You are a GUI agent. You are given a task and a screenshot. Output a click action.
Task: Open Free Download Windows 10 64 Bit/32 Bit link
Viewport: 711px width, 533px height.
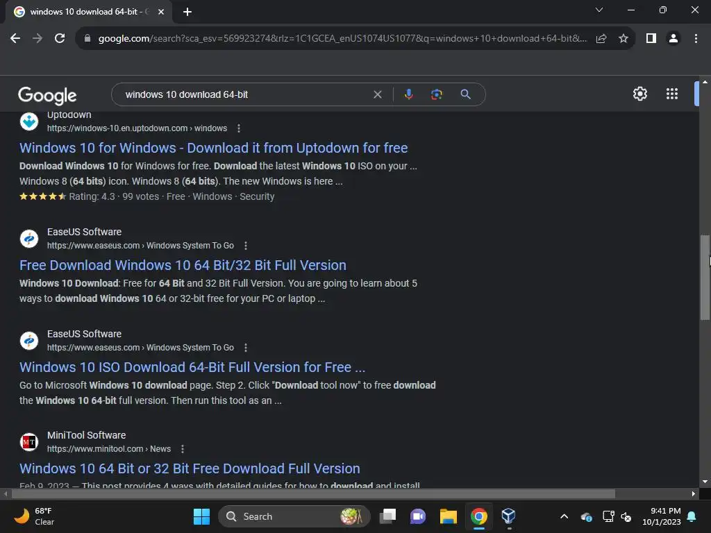[x=183, y=265]
